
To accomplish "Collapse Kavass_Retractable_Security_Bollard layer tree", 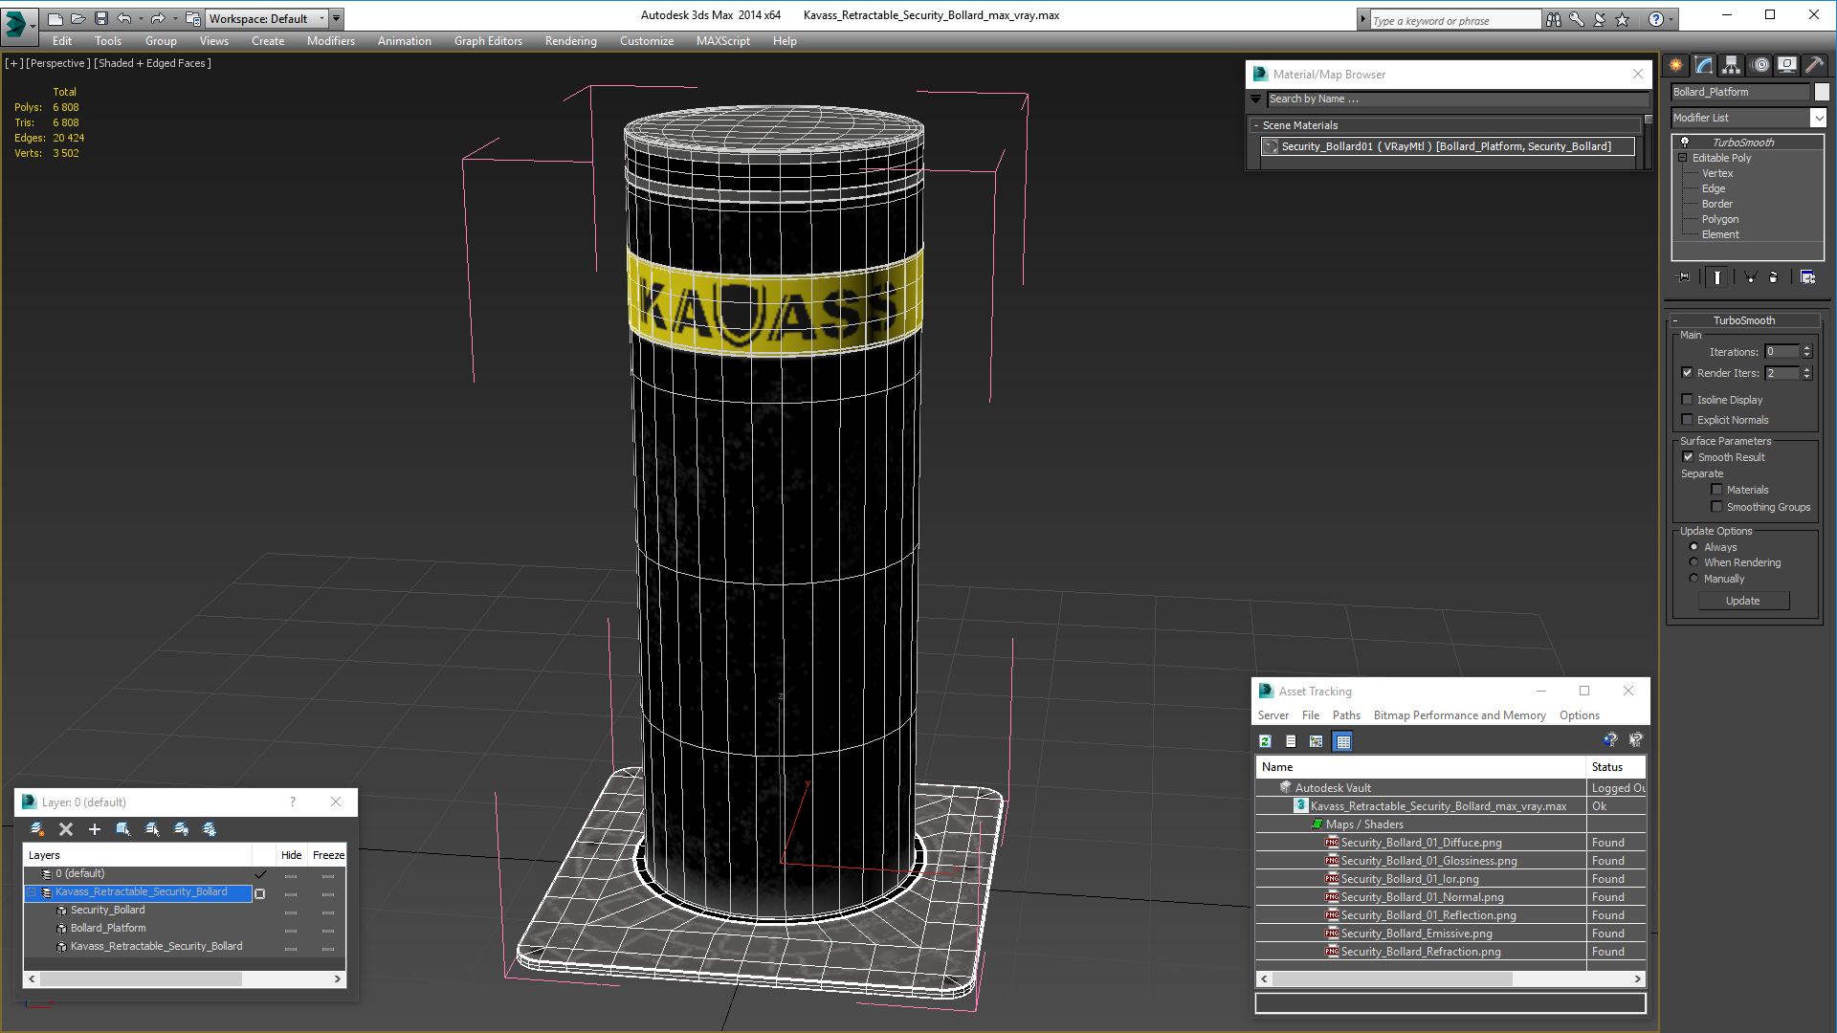I will [31, 892].
